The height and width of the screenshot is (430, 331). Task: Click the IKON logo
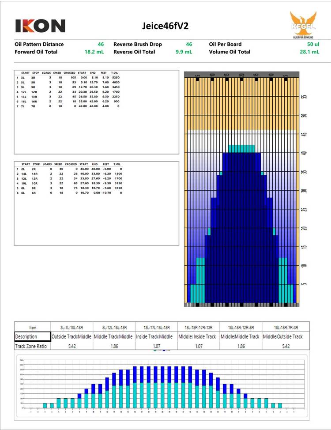(x=40, y=26)
